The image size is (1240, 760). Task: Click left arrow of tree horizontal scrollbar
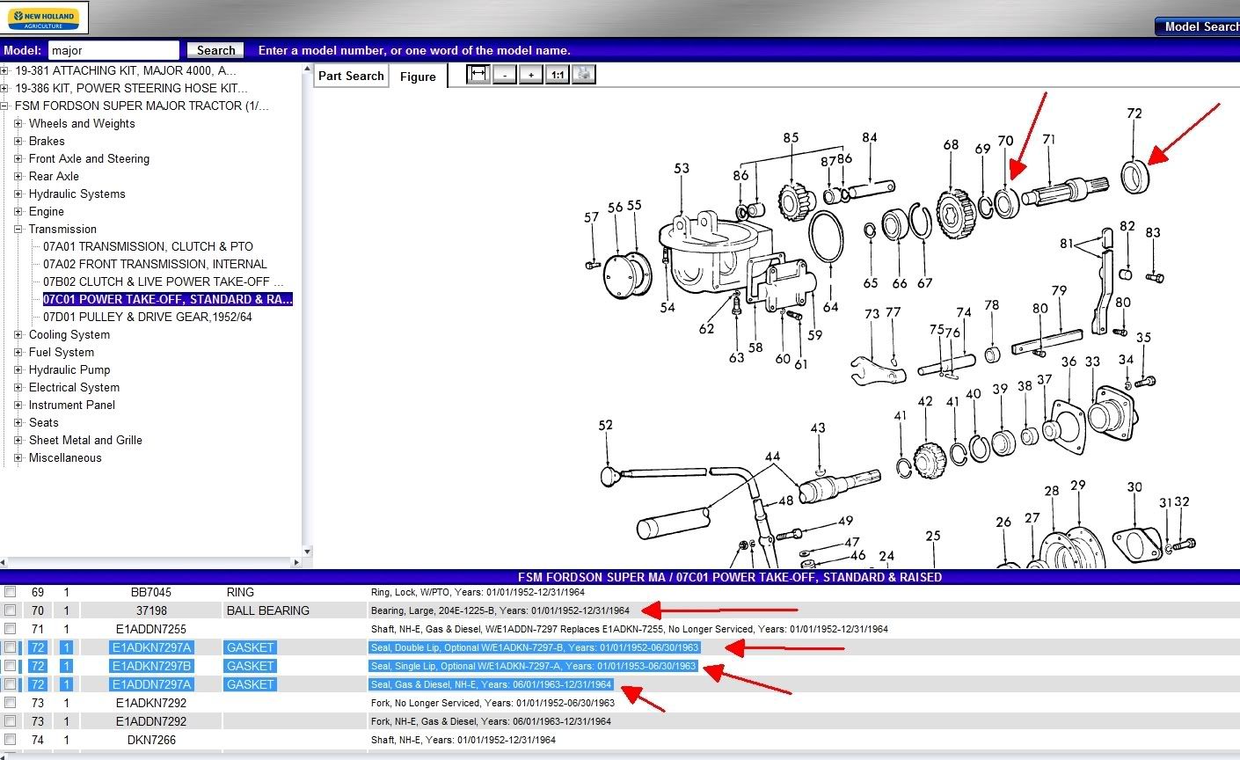tap(4, 562)
